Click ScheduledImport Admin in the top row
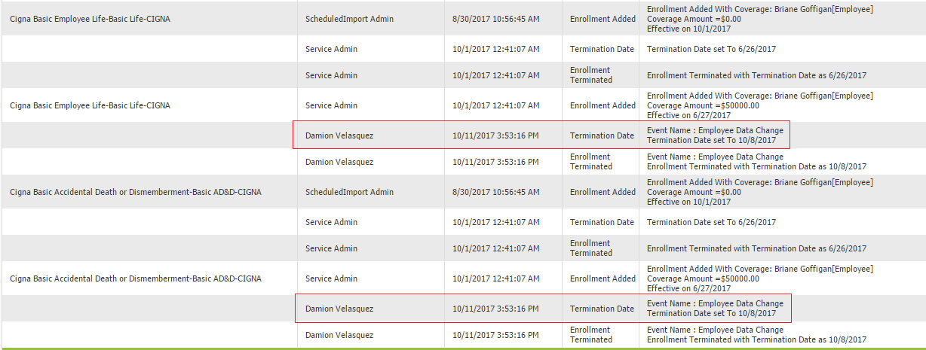The height and width of the screenshot is (350, 926). pos(349,19)
